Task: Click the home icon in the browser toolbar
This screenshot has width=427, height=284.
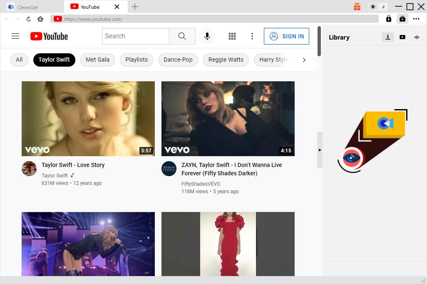Action: click(40, 19)
